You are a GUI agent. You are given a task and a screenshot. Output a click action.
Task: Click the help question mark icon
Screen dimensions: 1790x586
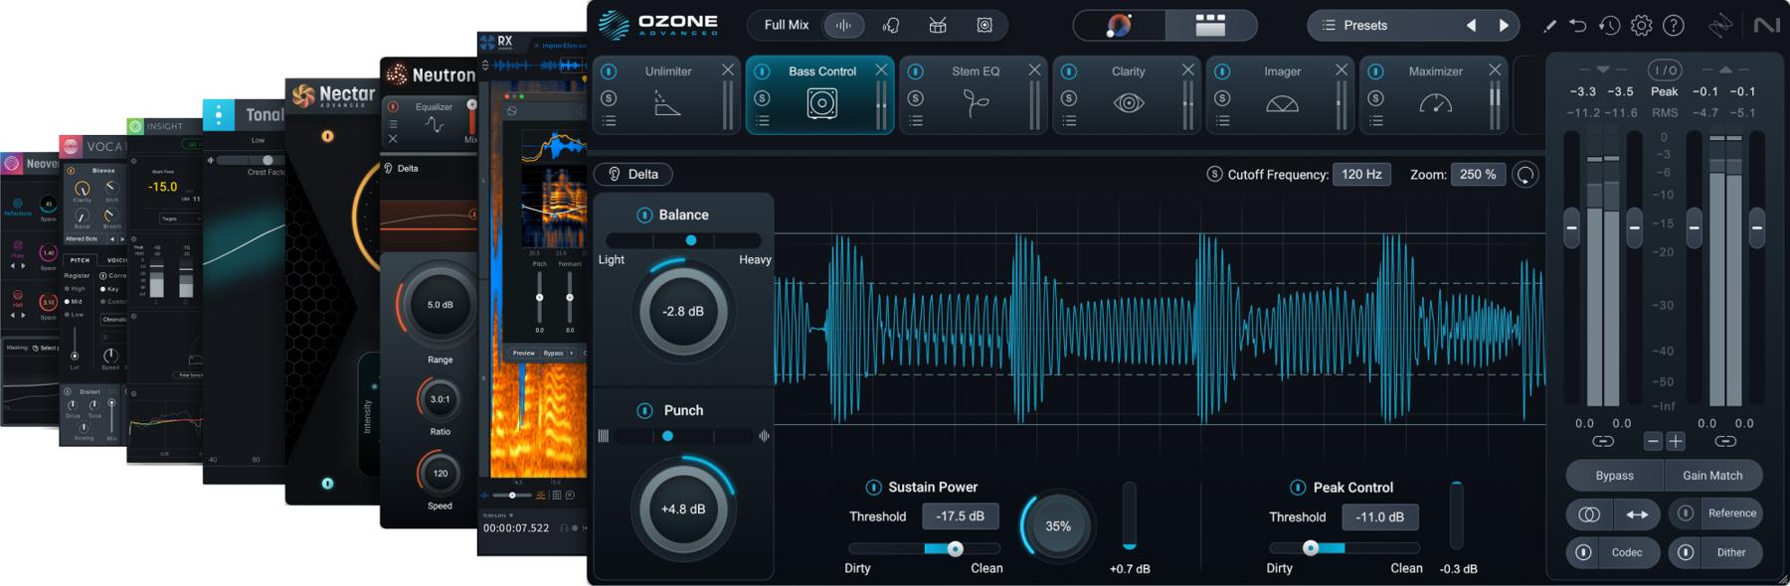(1674, 26)
